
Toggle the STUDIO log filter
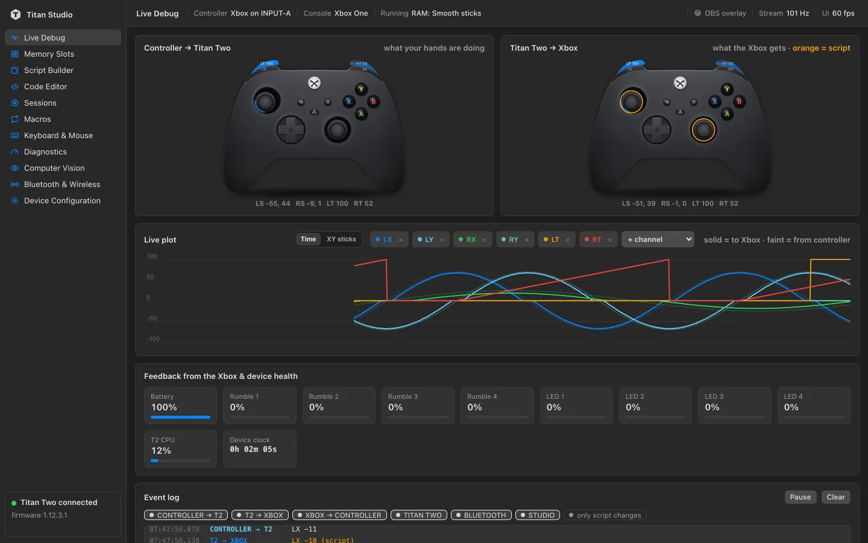[x=538, y=515]
